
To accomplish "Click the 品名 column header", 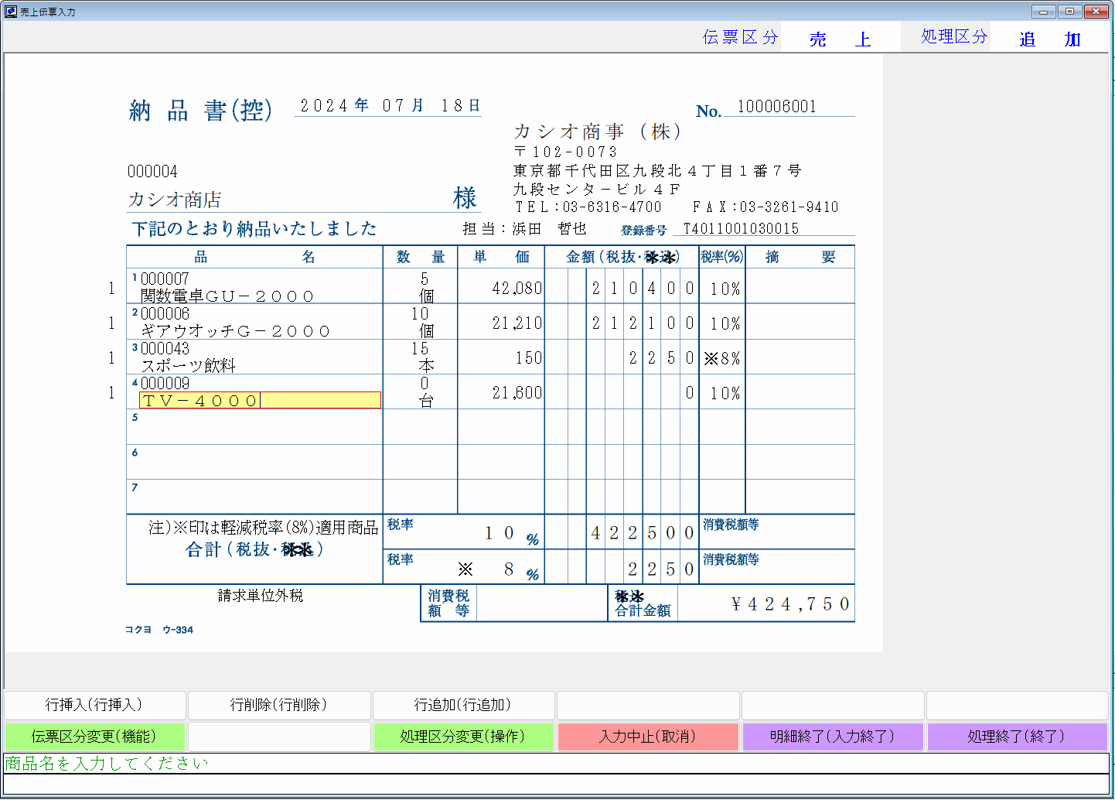I will 254,257.
